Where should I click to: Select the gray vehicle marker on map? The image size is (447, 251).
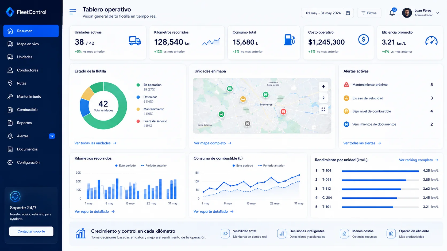248,123
